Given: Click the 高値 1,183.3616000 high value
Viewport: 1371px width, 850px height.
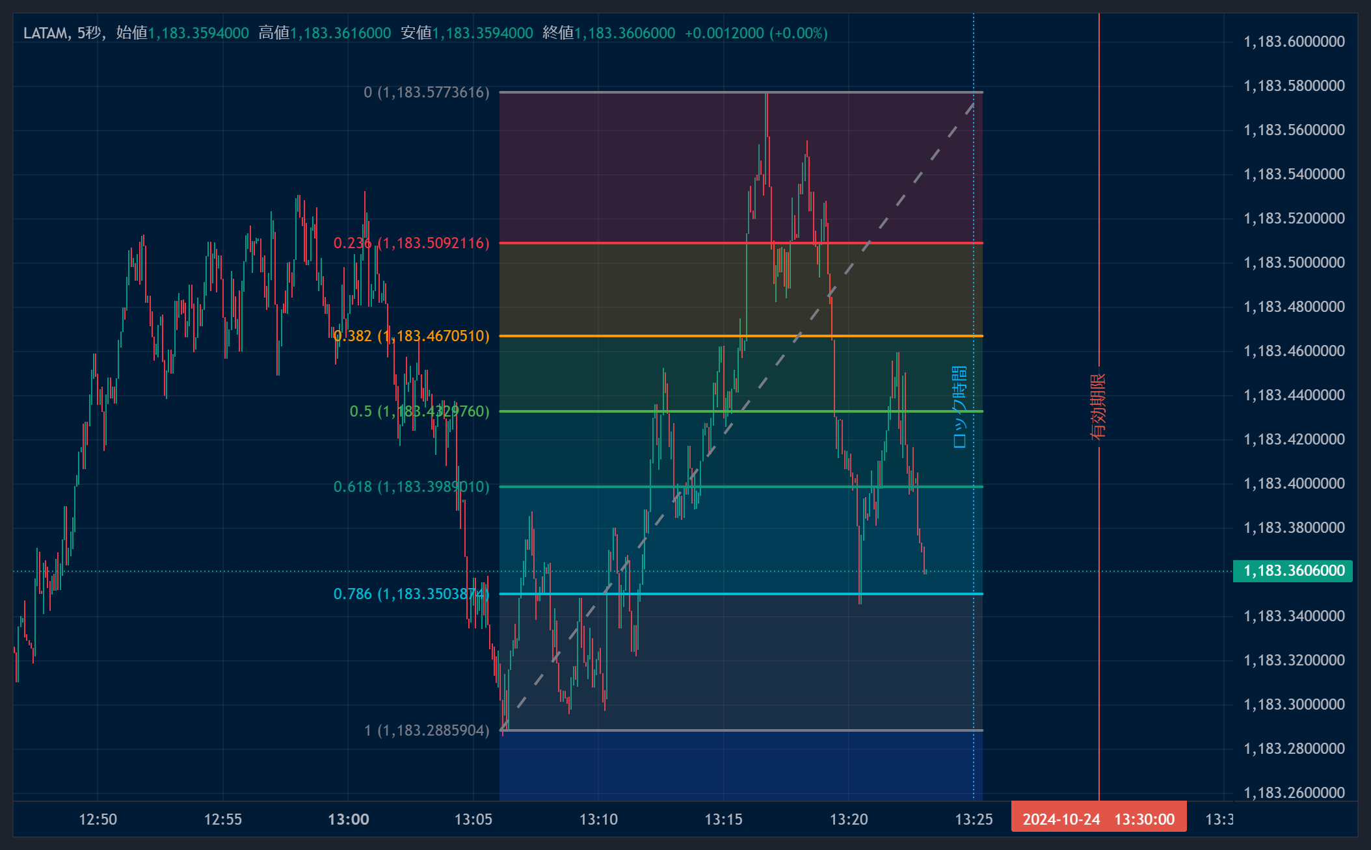Looking at the screenshot, I should [x=325, y=33].
